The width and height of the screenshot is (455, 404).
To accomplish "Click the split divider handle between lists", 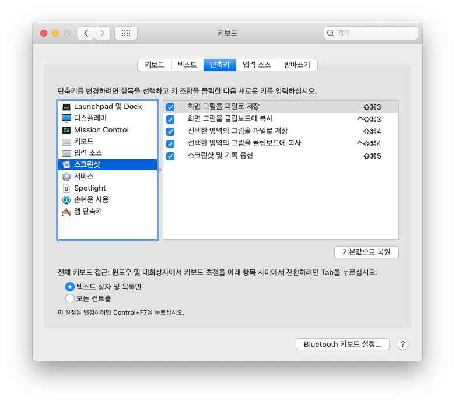I will click(x=160, y=170).
